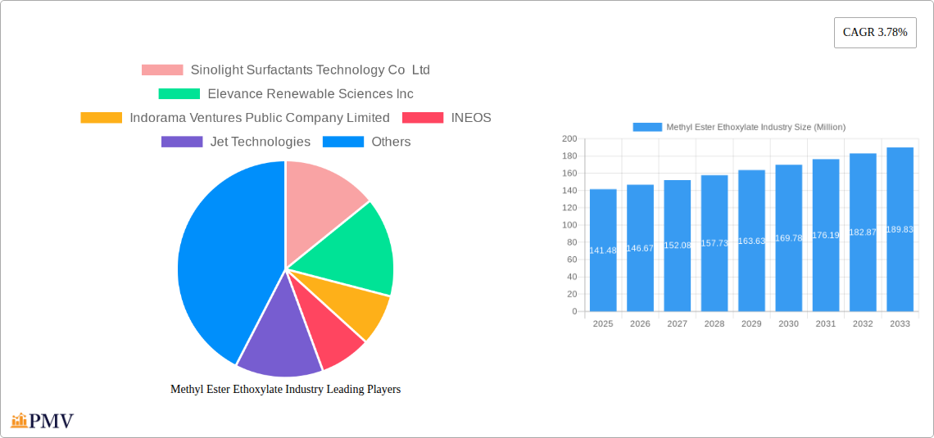The height and width of the screenshot is (438, 934).
Task: Click Jet Technologies legend label
Action: coord(261,142)
